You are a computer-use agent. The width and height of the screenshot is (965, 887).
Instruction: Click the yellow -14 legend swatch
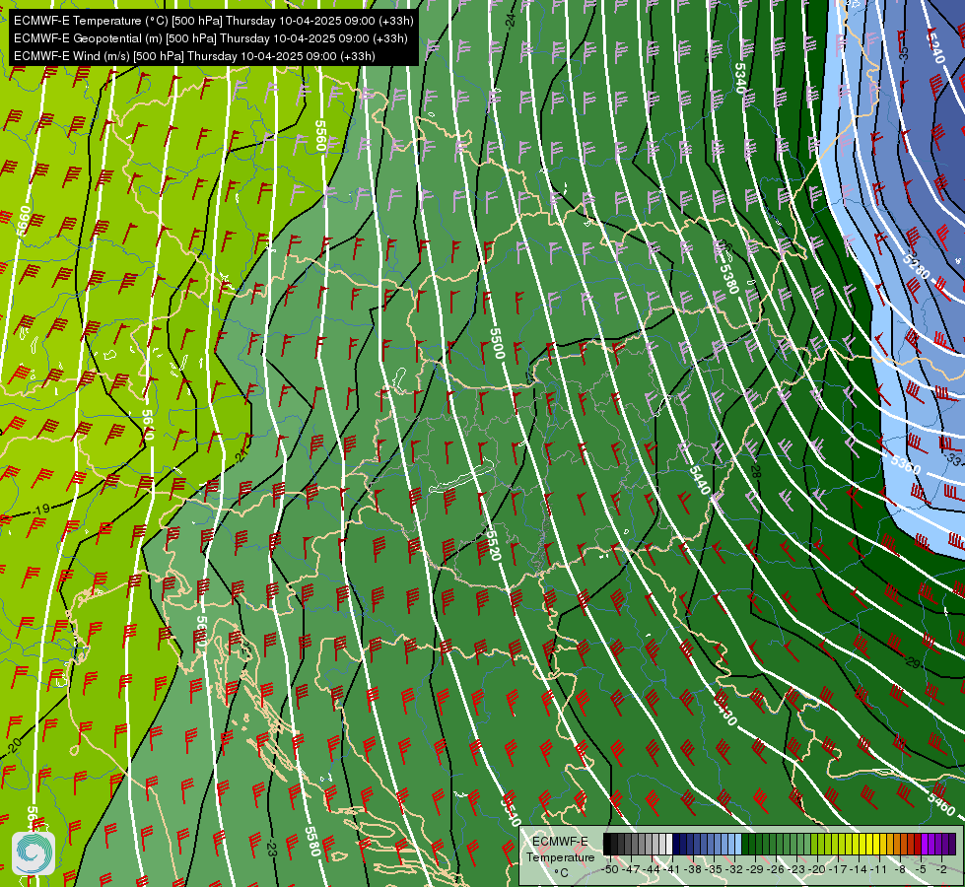coord(862,844)
